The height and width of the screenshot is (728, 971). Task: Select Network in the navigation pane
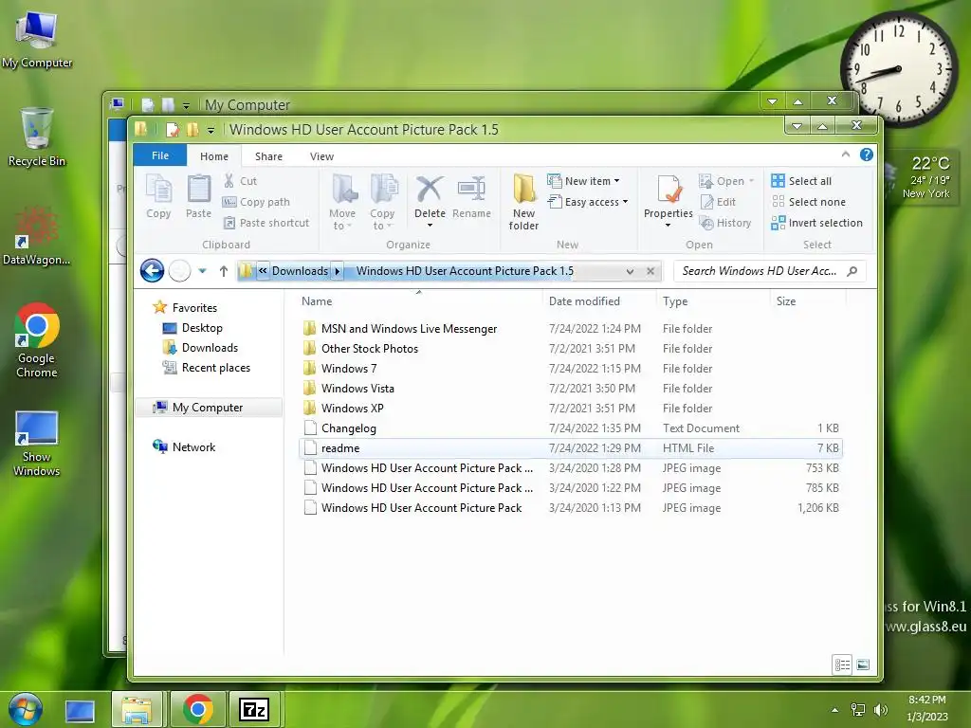185,447
